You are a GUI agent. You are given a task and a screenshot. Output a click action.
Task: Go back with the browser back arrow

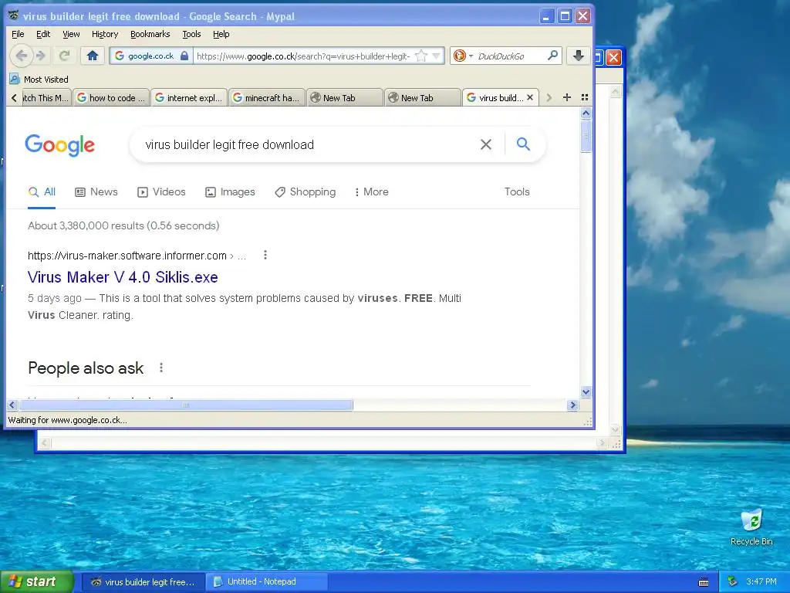click(21, 56)
